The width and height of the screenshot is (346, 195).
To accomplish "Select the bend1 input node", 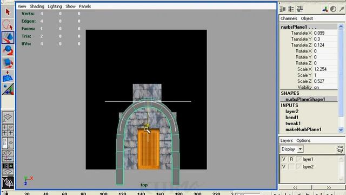I will [x=292, y=118].
